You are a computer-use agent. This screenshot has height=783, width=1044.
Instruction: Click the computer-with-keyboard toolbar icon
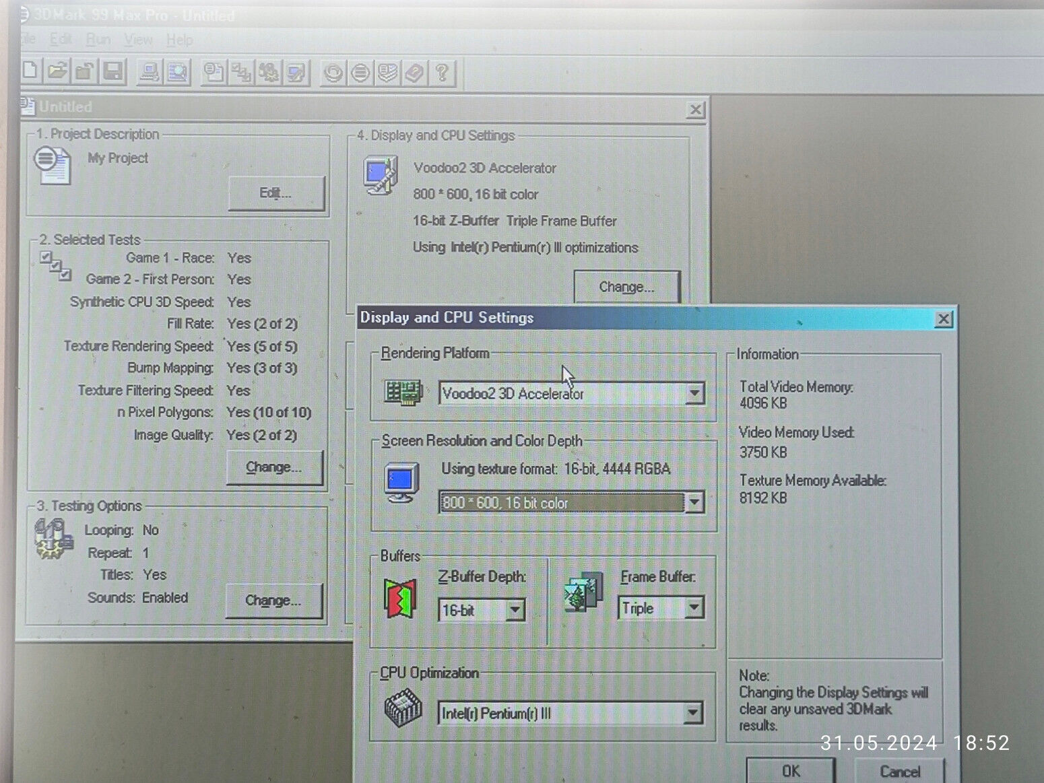pyautogui.click(x=150, y=71)
